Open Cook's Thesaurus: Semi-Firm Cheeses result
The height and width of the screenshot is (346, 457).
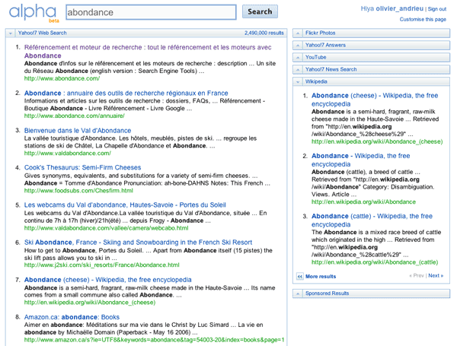click(x=82, y=167)
